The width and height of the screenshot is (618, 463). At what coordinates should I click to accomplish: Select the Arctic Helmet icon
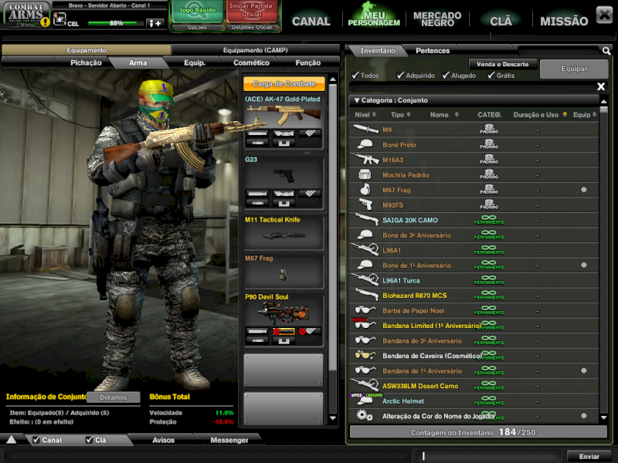[x=365, y=400]
